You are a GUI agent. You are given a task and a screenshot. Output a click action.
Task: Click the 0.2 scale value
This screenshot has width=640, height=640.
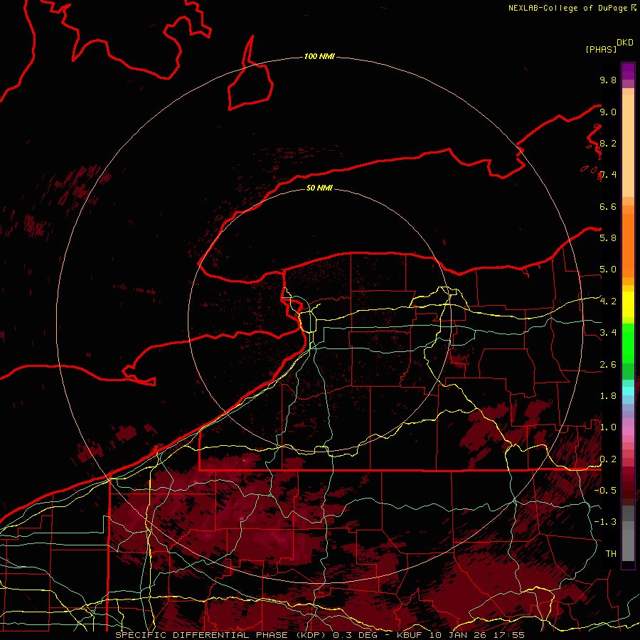pyautogui.click(x=608, y=459)
